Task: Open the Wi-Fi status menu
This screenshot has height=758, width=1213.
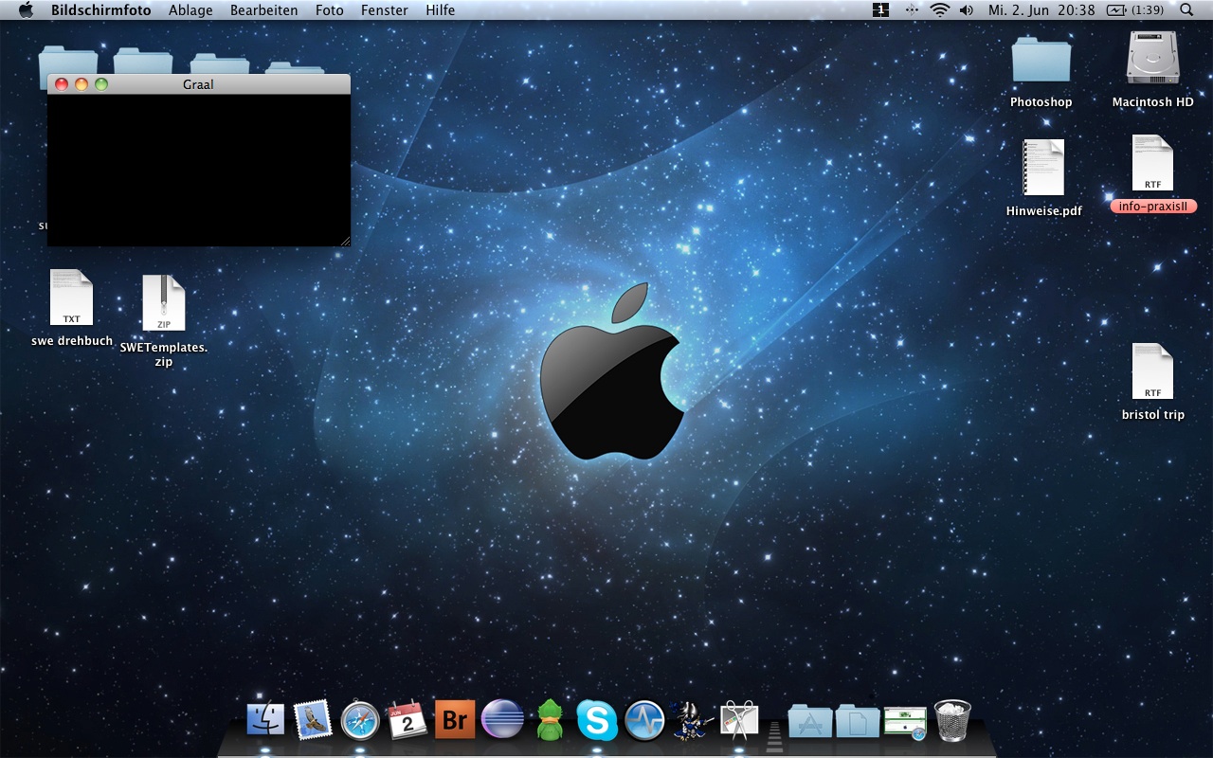Action: tap(939, 9)
